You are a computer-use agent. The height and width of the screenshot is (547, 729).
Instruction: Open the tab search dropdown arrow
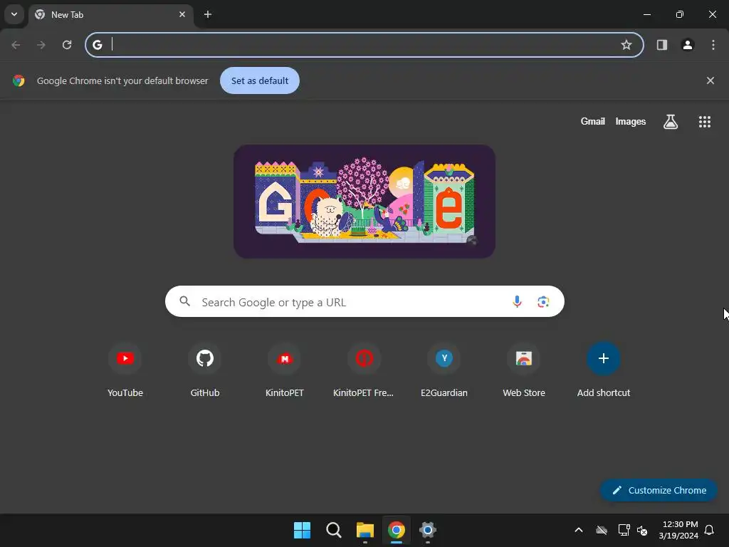pyautogui.click(x=14, y=14)
